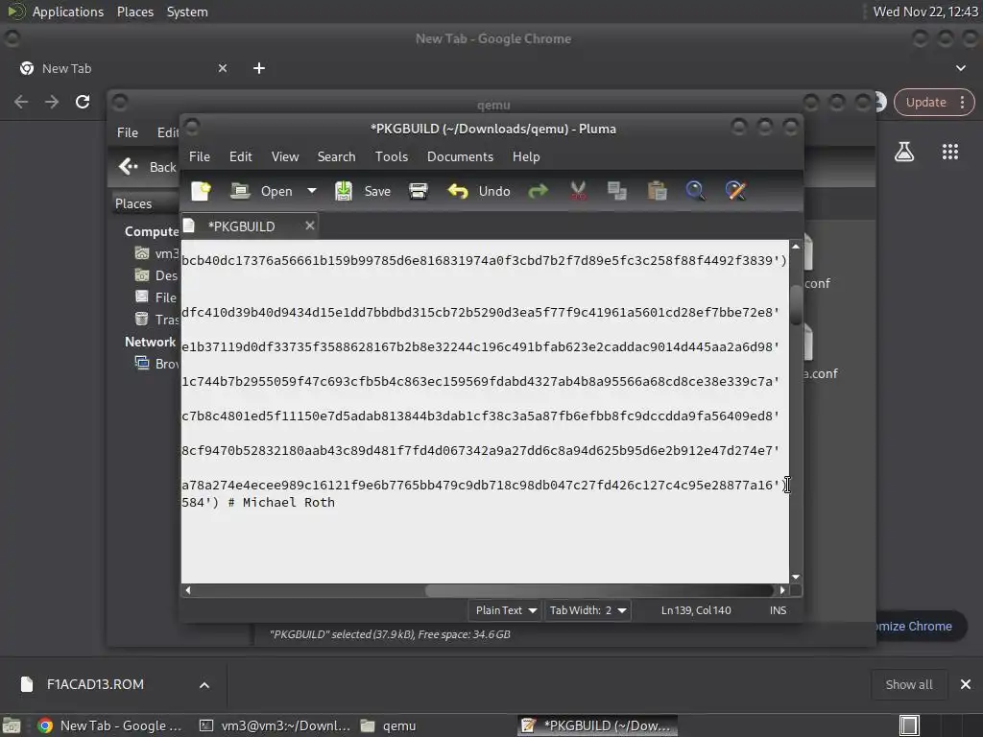
Task: Paste from clipboard icon in Pluma
Action: point(657,191)
